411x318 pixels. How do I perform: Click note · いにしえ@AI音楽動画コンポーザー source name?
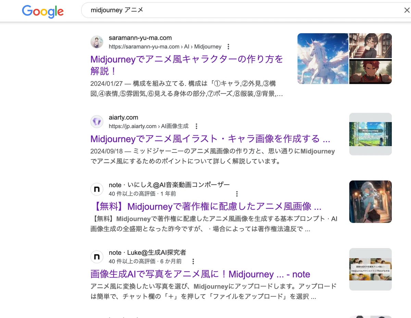pos(169,185)
